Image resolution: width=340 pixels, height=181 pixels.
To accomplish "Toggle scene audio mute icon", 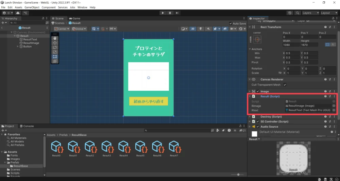I will [208, 29].
